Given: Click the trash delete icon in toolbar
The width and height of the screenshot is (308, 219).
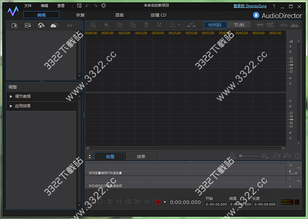Looking at the screenshot, I should (146, 25).
